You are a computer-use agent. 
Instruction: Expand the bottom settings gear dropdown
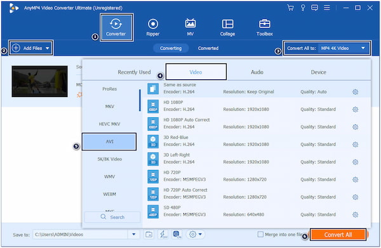tap(200, 235)
